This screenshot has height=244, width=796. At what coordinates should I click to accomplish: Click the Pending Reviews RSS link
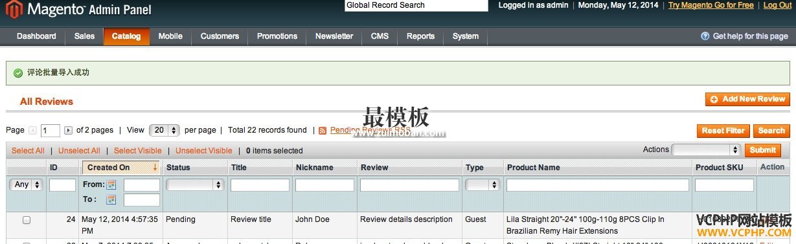coord(370,131)
